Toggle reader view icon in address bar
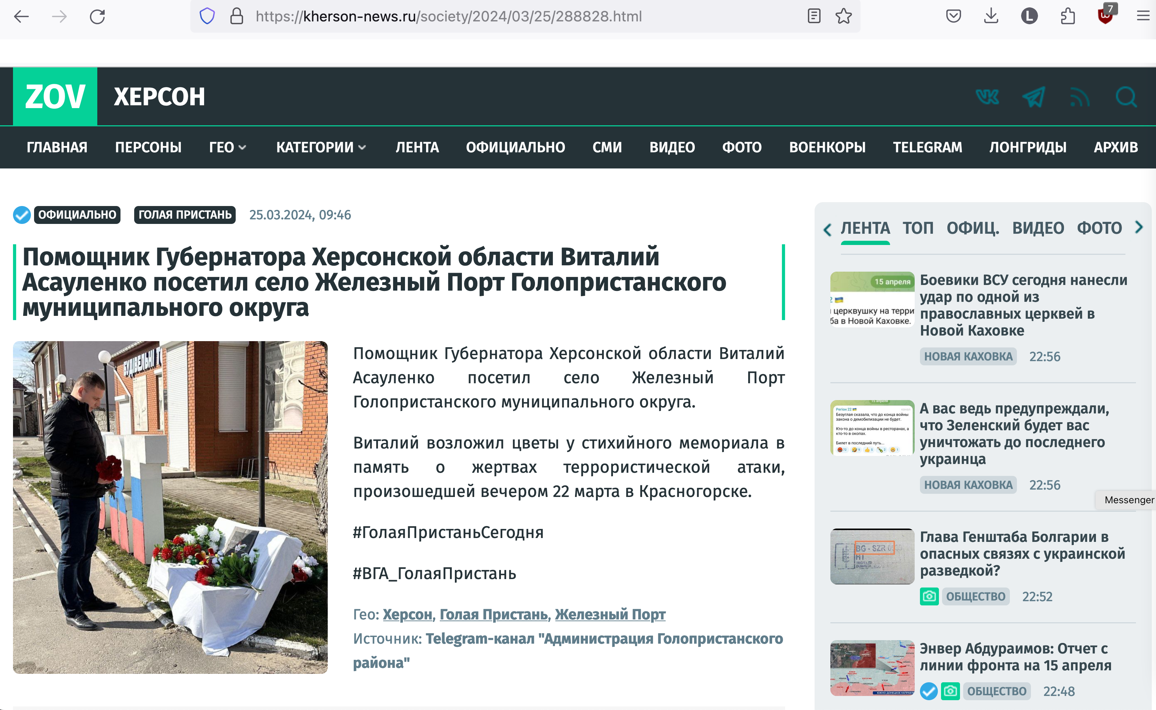This screenshot has height=710, width=1156. pos(814,16)
